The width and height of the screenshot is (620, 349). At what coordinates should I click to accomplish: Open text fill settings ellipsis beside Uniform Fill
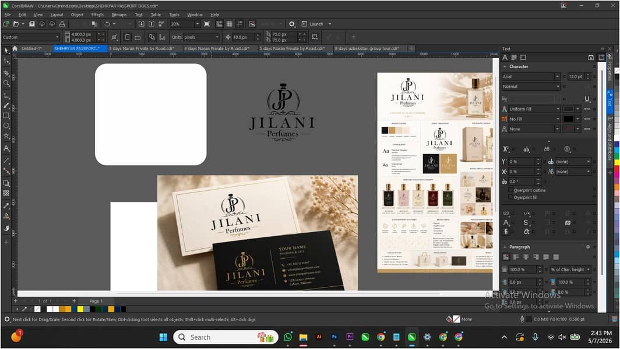tap(587, 109)
